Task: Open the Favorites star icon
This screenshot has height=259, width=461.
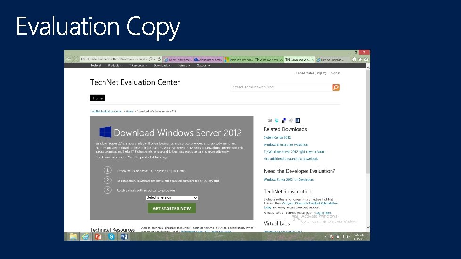Action: (360, 59)
